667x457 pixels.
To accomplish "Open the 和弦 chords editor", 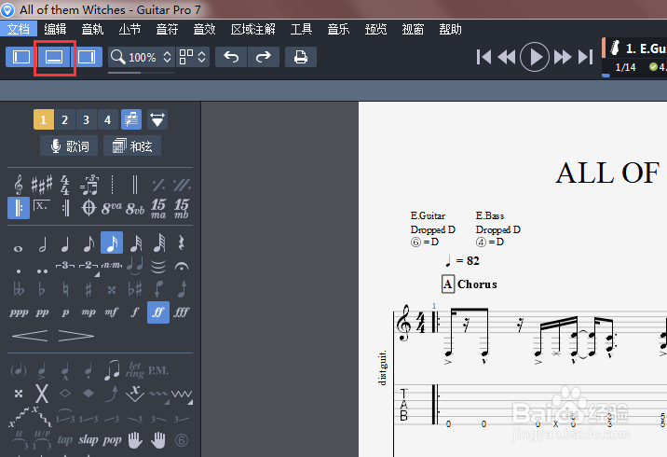I will pyautogui.click(x=132, y=146).
